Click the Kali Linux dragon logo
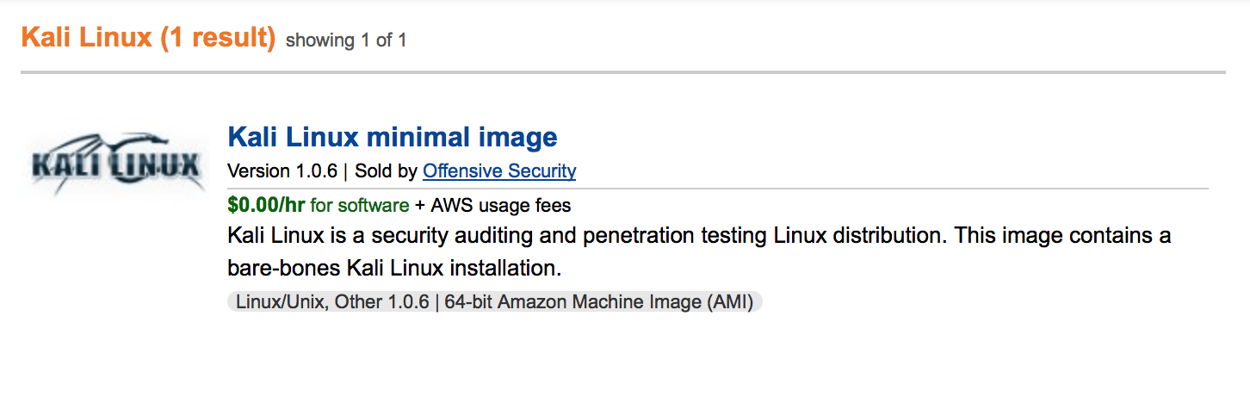Screen dimensions: 1250x403 pos(116,161)
